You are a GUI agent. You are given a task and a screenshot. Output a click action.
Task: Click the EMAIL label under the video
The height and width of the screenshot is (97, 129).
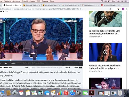coord(76,68)
